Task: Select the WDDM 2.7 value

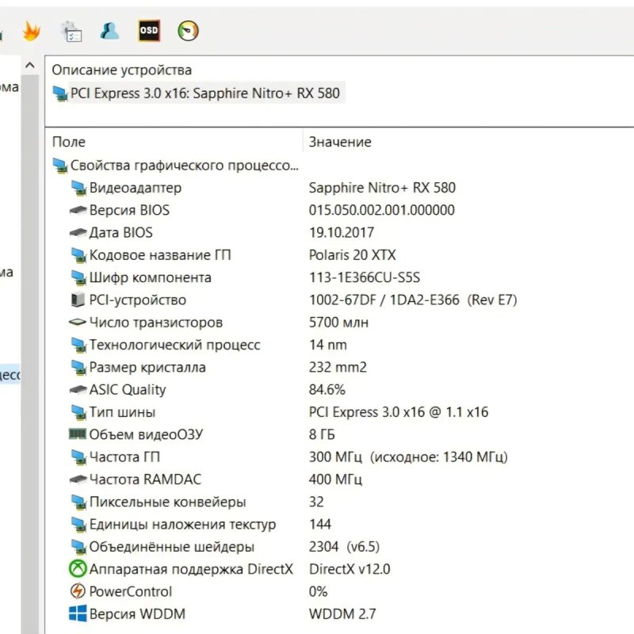Action: coord(342,613)
